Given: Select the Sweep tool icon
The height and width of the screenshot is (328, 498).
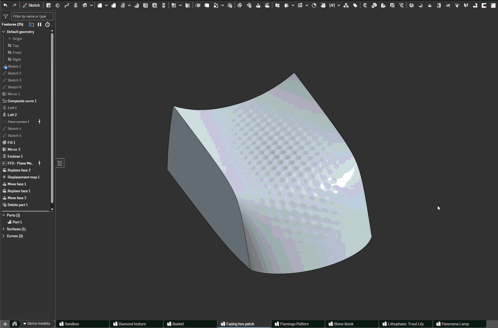Looking at the screenshot, I should pos(67,5).
